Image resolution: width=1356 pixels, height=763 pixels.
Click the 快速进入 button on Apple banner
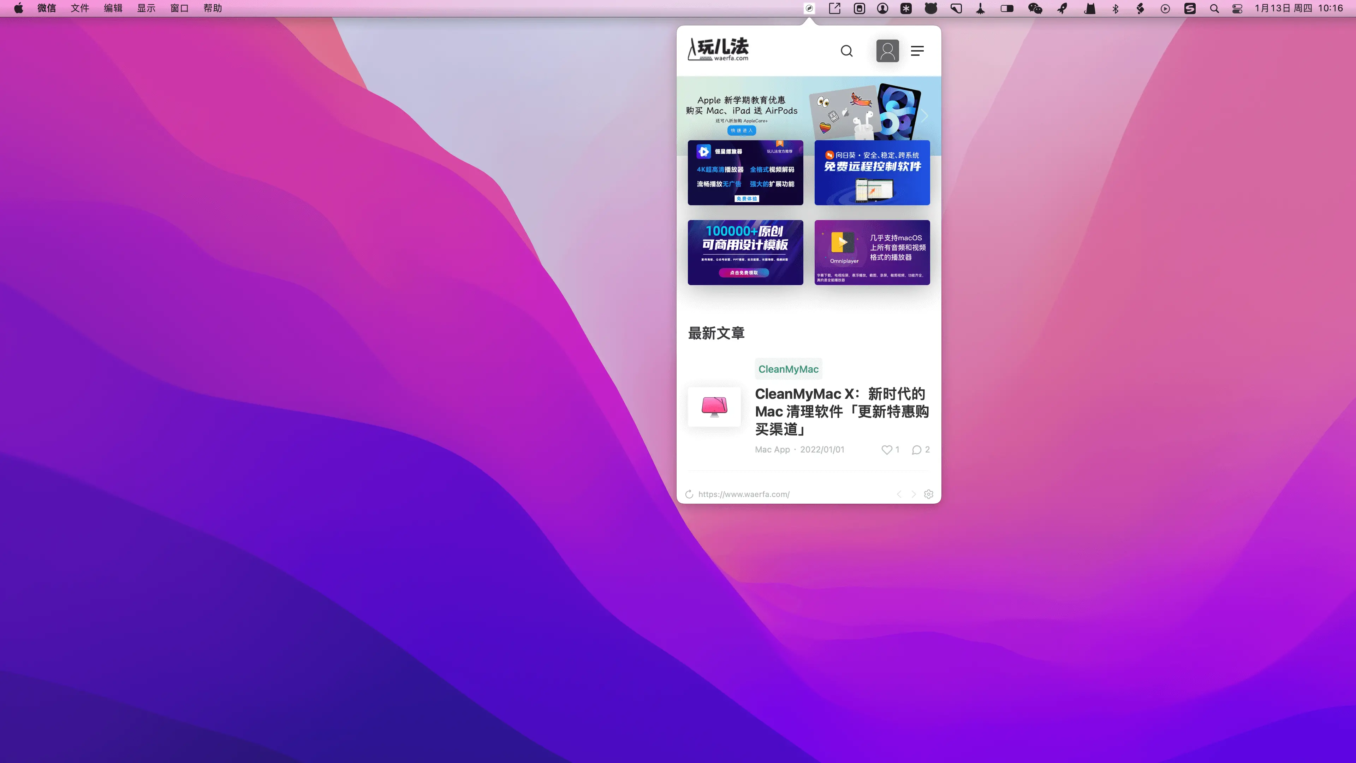click(742, 131)
